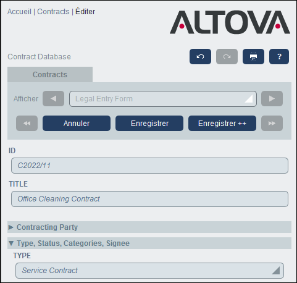
Task: Open the Service Contract type dropdown
Action: tap(149, 271)
